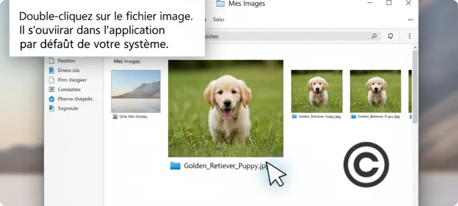Screen dimensions: 458x206
Task: Click the Salçı toolbar item
Action: coord(219,19)
